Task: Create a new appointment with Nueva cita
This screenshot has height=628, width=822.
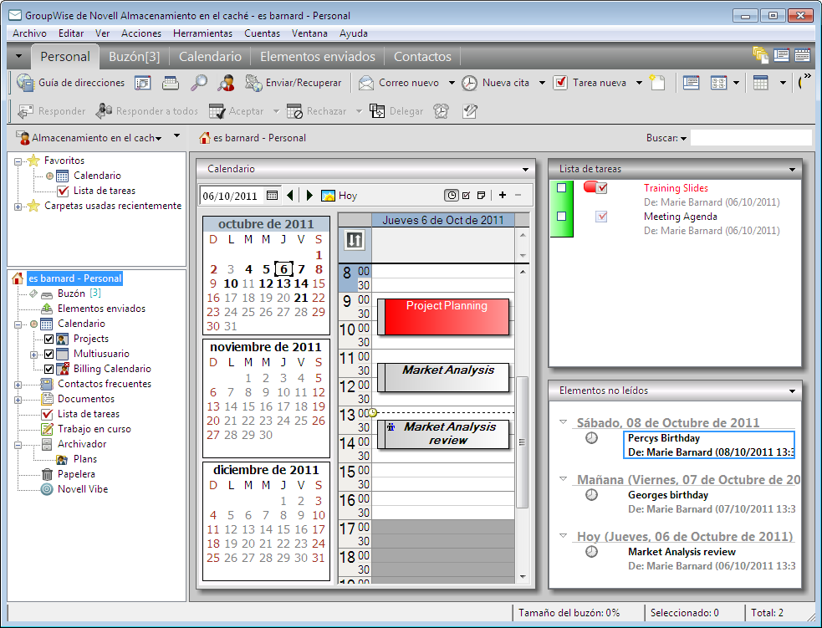Action: tap(496, 83)
